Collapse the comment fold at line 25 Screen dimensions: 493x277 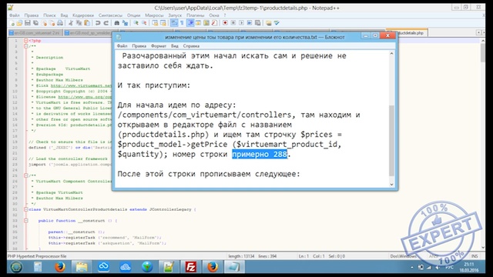click(26, 175)
